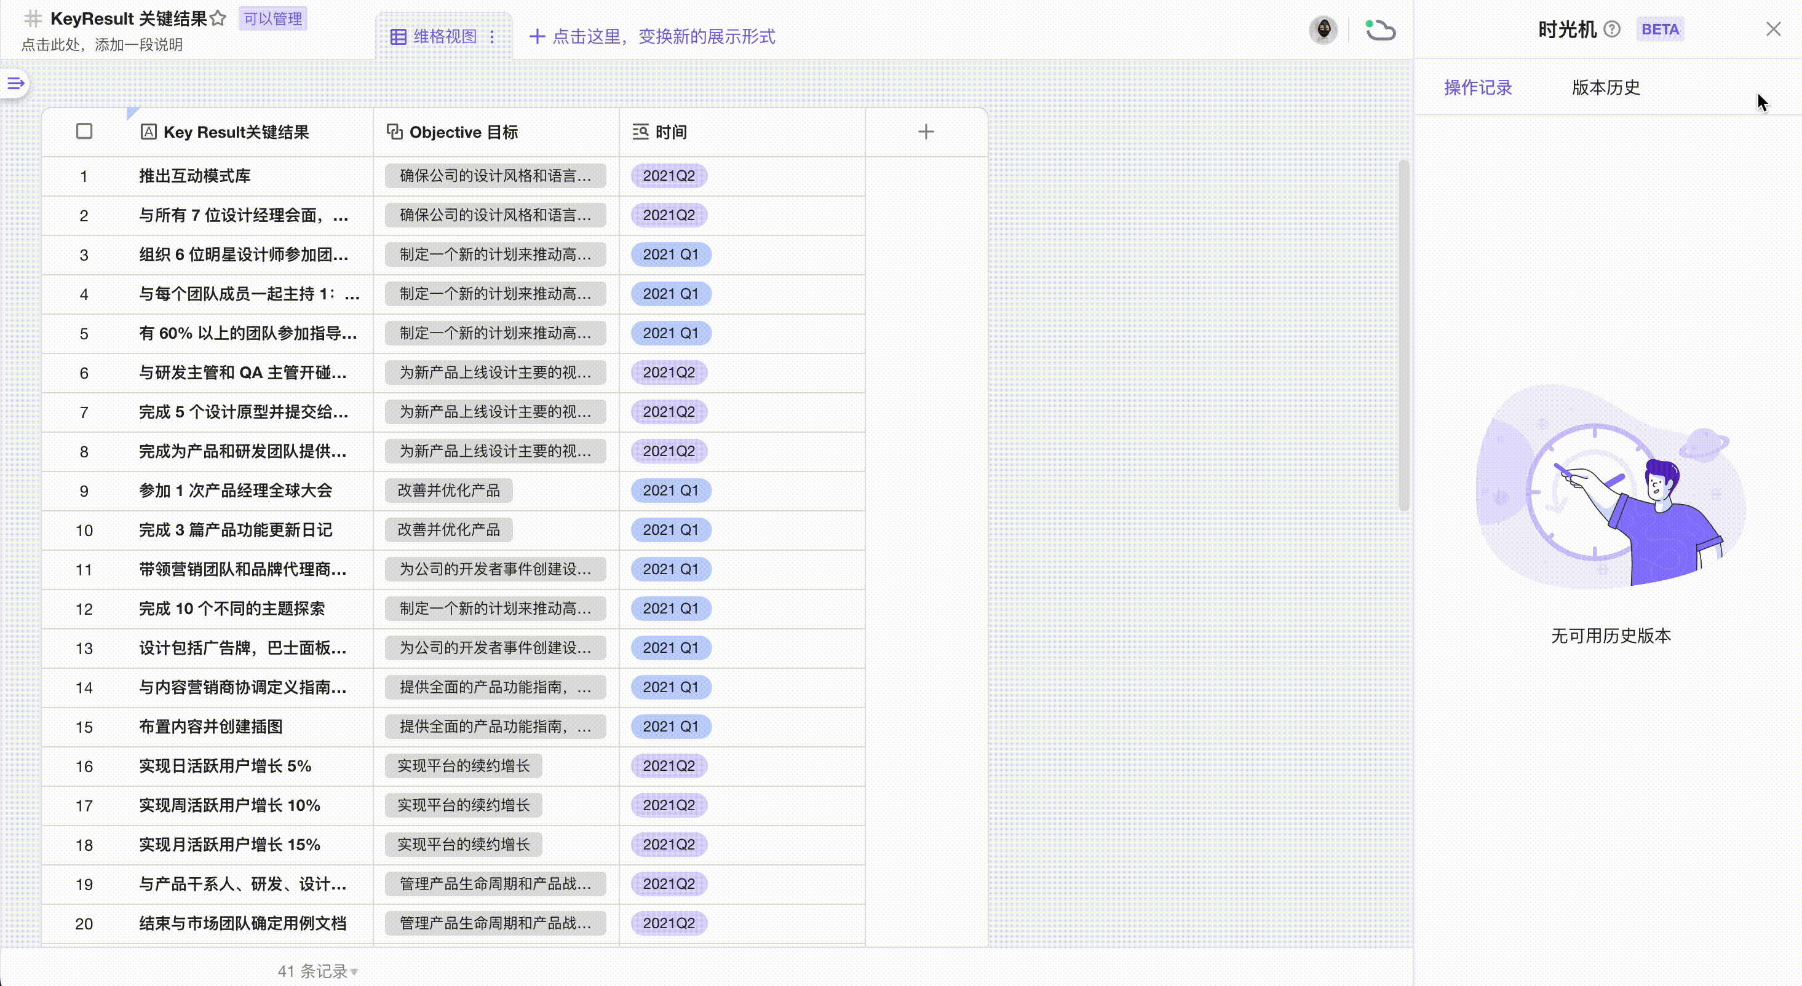Add a new column with plus icon

926,132
